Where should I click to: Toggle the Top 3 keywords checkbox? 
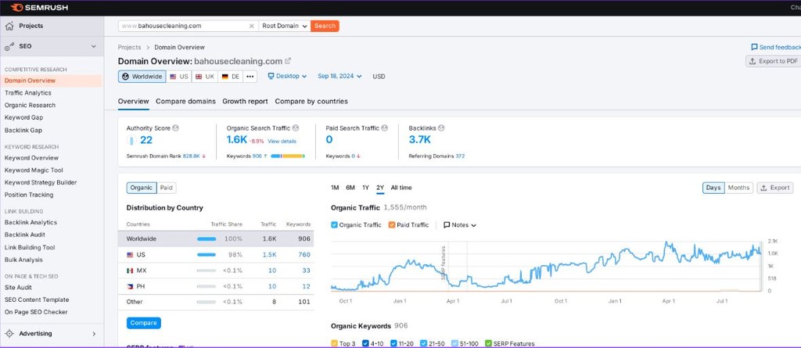(x=335, y=344)
